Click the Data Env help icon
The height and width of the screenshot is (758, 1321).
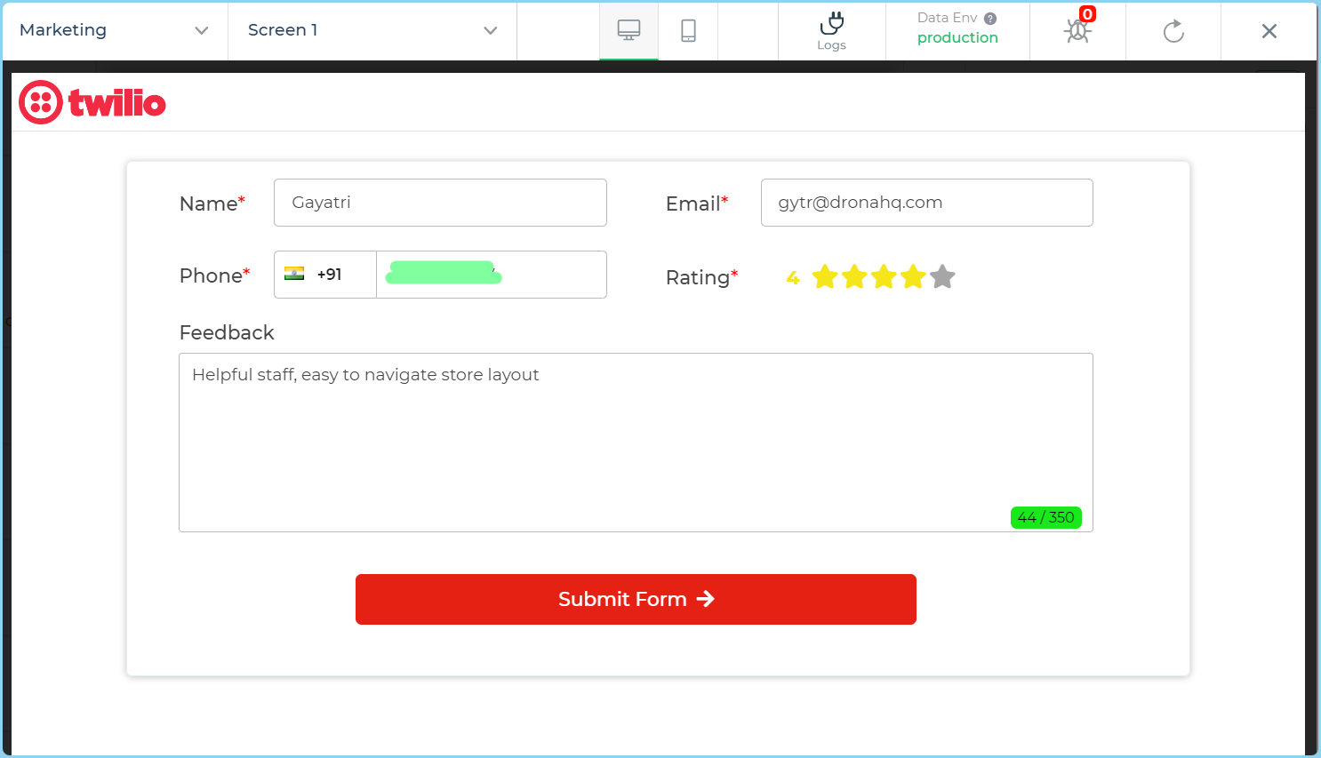[x=990, y=19]
